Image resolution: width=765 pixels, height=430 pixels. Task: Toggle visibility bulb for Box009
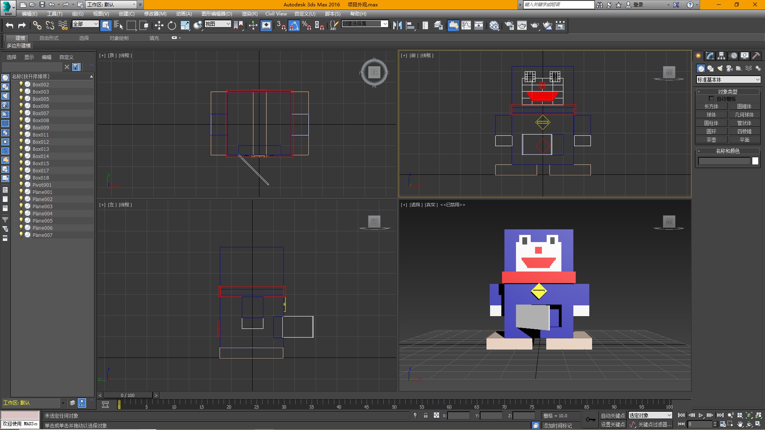coord(21,127)
